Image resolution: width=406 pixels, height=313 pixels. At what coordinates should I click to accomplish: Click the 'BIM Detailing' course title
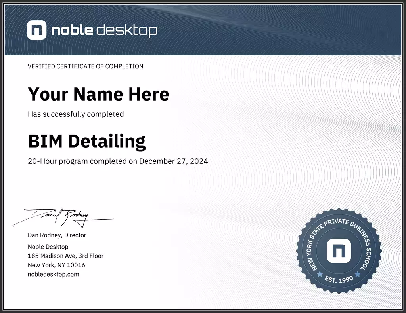(x=86, y=141)
